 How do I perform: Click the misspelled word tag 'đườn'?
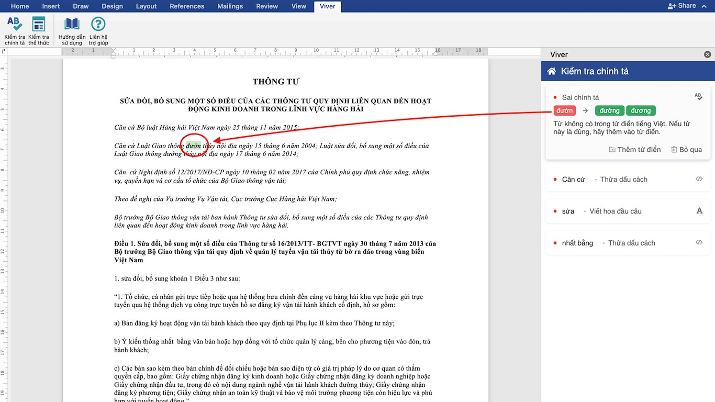565,110
